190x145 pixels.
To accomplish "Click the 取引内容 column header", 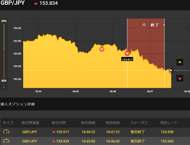I will point(59,123).
